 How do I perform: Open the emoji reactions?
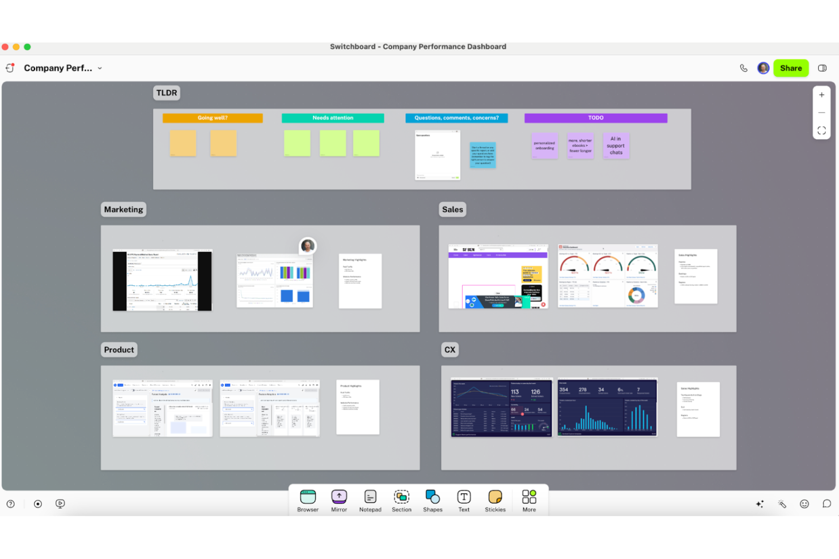804,503
